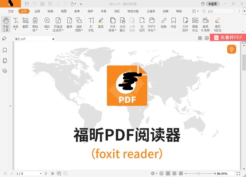Switch to Convert (转换) tab

(x=50, y=11)
